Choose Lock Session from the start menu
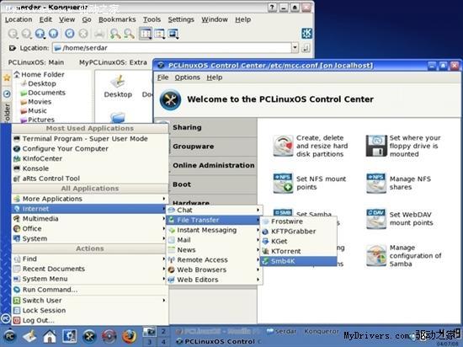 pos(89,311)
